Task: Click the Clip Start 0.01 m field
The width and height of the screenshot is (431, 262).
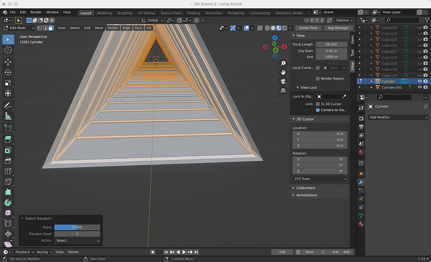Action: pyautogui.click(x=331, y=51)
